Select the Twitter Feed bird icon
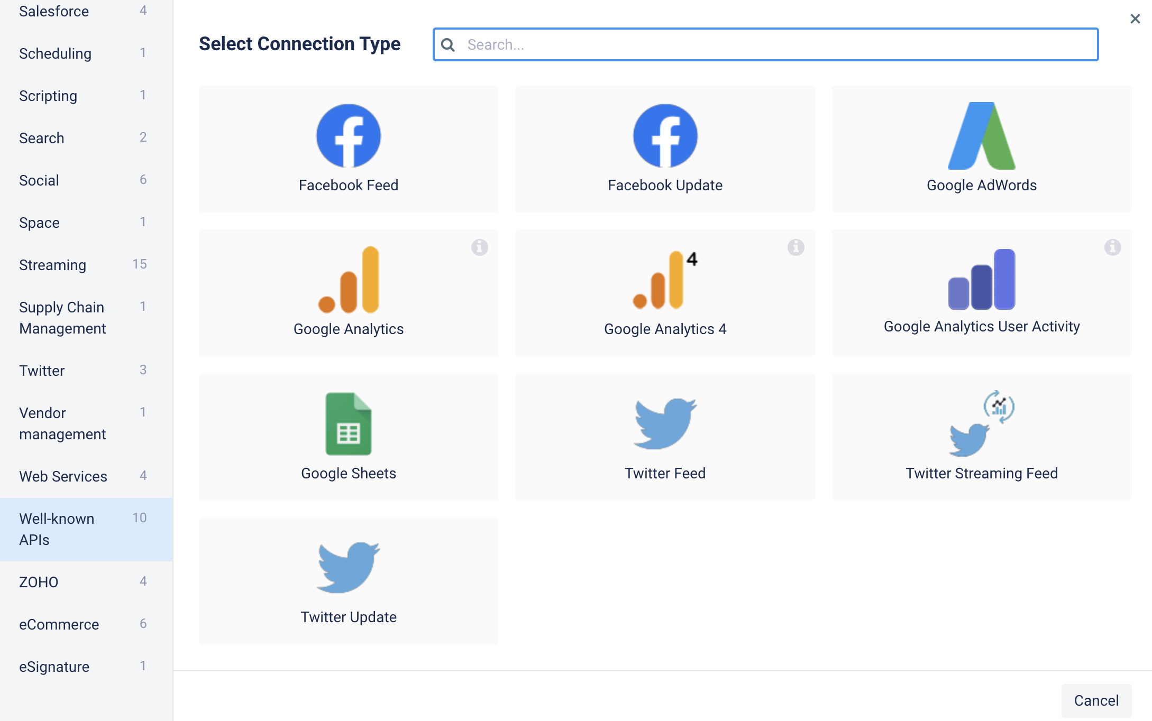 point(665,424)
